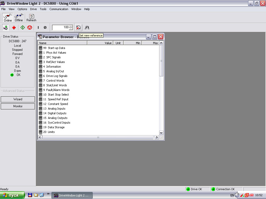Open the Window menu
Image resolution: width=266 pixels, height=199 pixels.
click(76, 9)
